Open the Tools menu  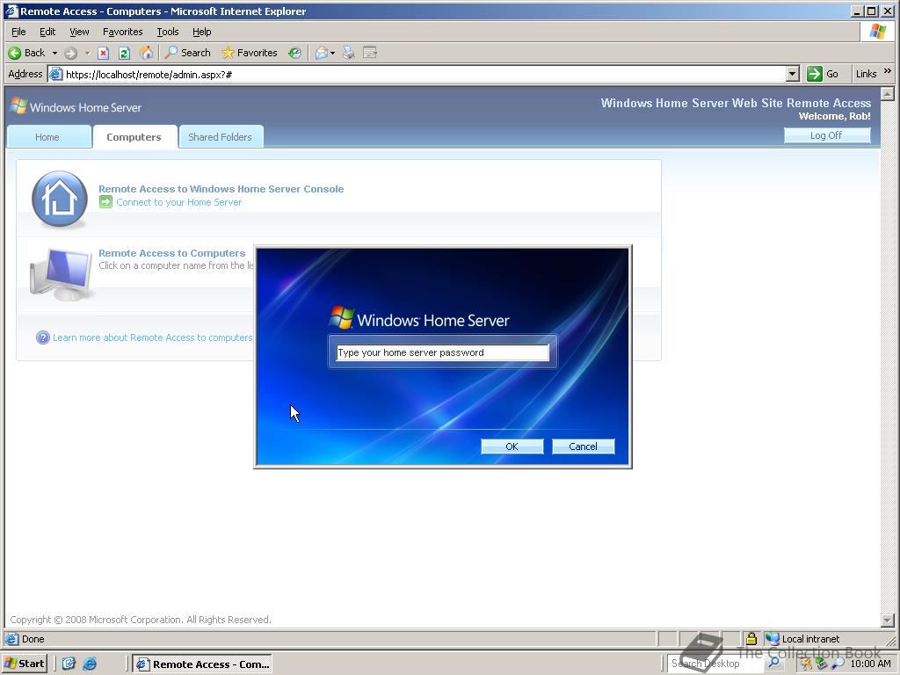click(168, 32)
